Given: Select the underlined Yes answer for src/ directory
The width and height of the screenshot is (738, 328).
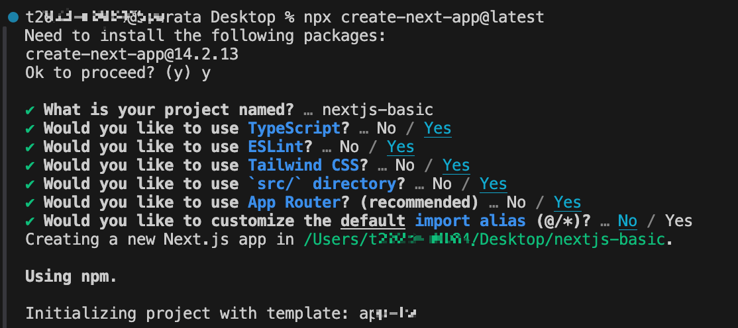Looking at the screenshot, I should 494,184.
